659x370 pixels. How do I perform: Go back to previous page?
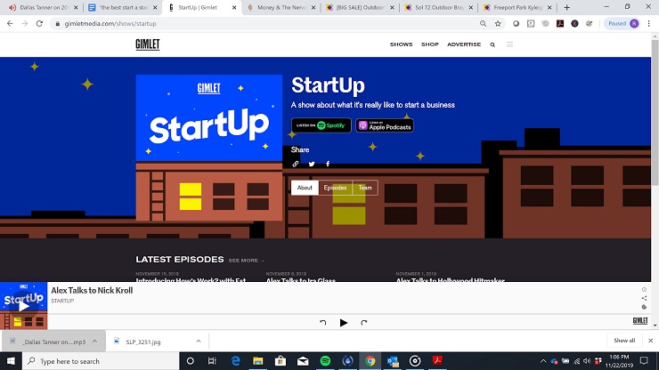click(x=10, y=23)
